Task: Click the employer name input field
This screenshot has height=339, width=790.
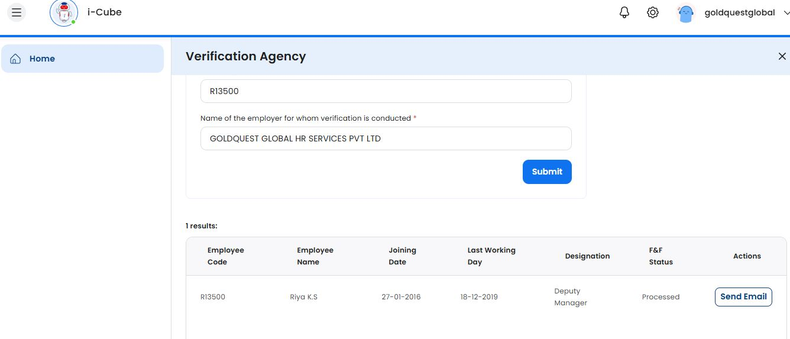Action: coord(386,138)
